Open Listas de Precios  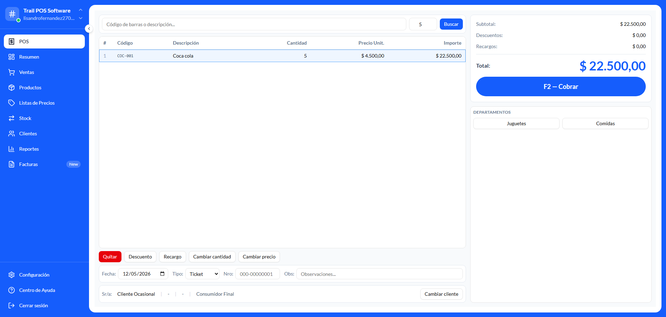(x=44, y=103)
